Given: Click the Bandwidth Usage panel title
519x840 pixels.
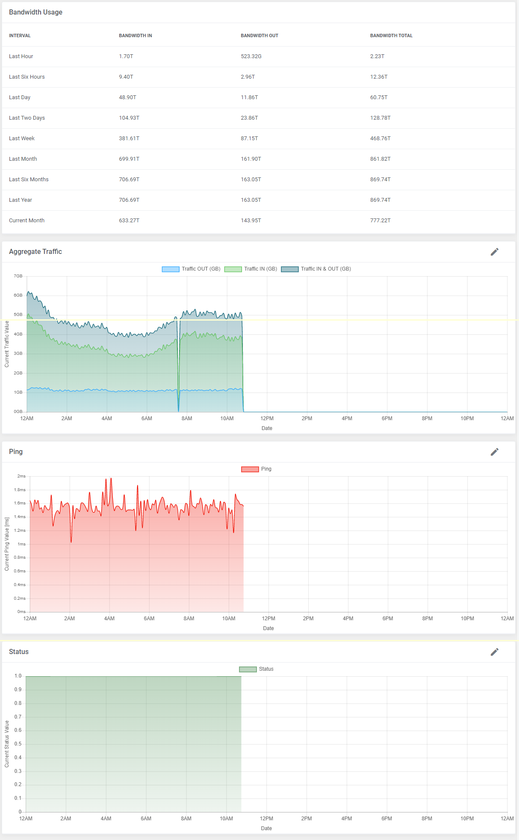Looking at the screenshot, I should coord(35,12).
